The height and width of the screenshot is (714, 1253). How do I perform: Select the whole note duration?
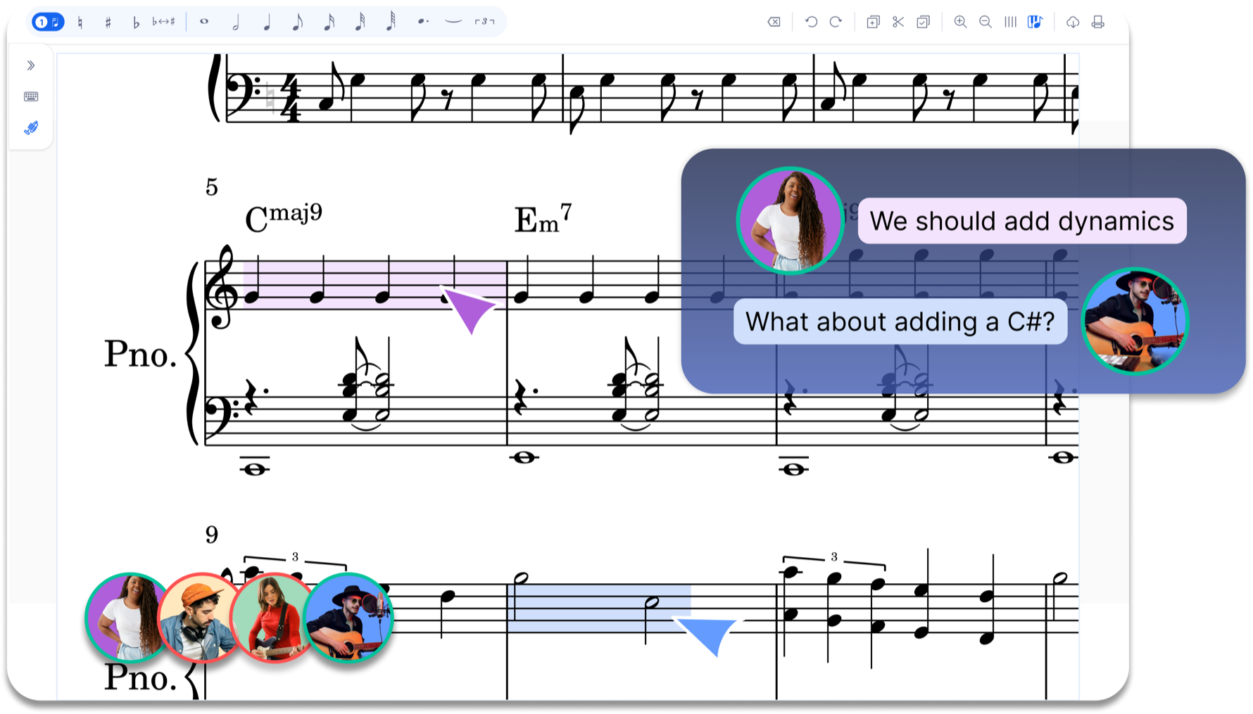(204, 22)
